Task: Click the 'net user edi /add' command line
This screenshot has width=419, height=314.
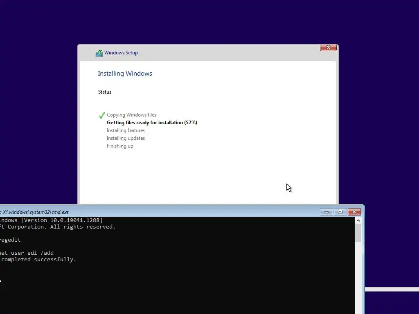Action: (27, 253)
